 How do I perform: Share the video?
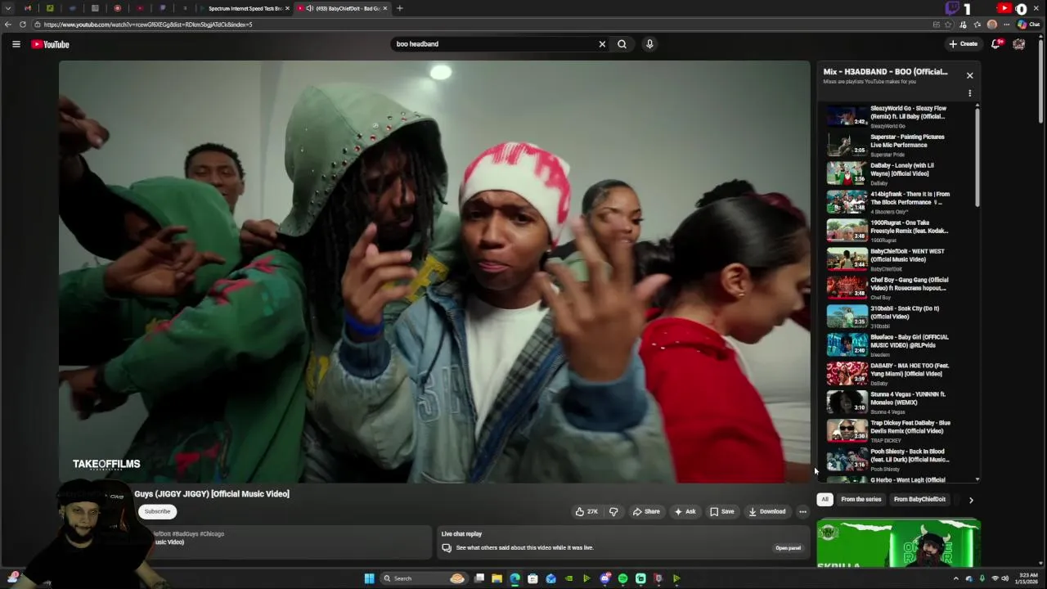[645, 512]
